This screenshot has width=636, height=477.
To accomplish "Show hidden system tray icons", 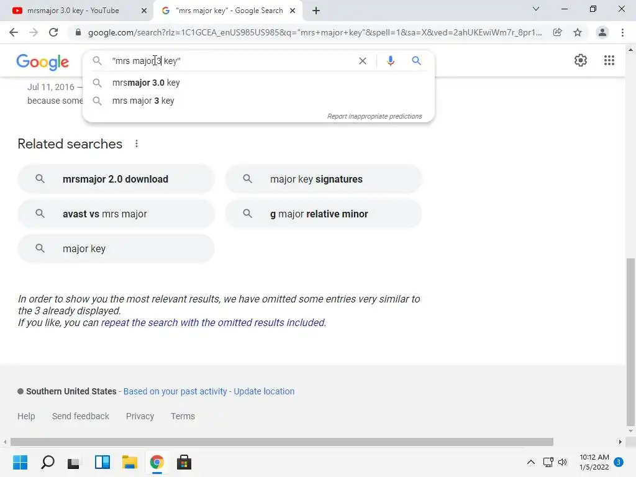I will pyautogui.click(x=530, y=462).
